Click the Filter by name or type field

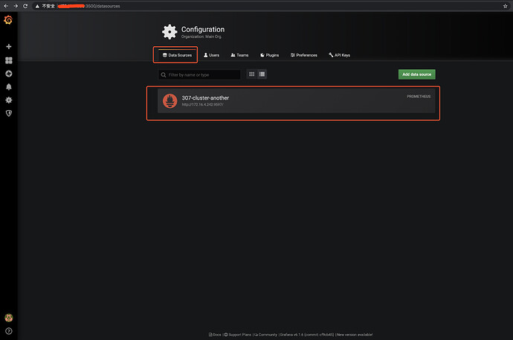point(199,74)
